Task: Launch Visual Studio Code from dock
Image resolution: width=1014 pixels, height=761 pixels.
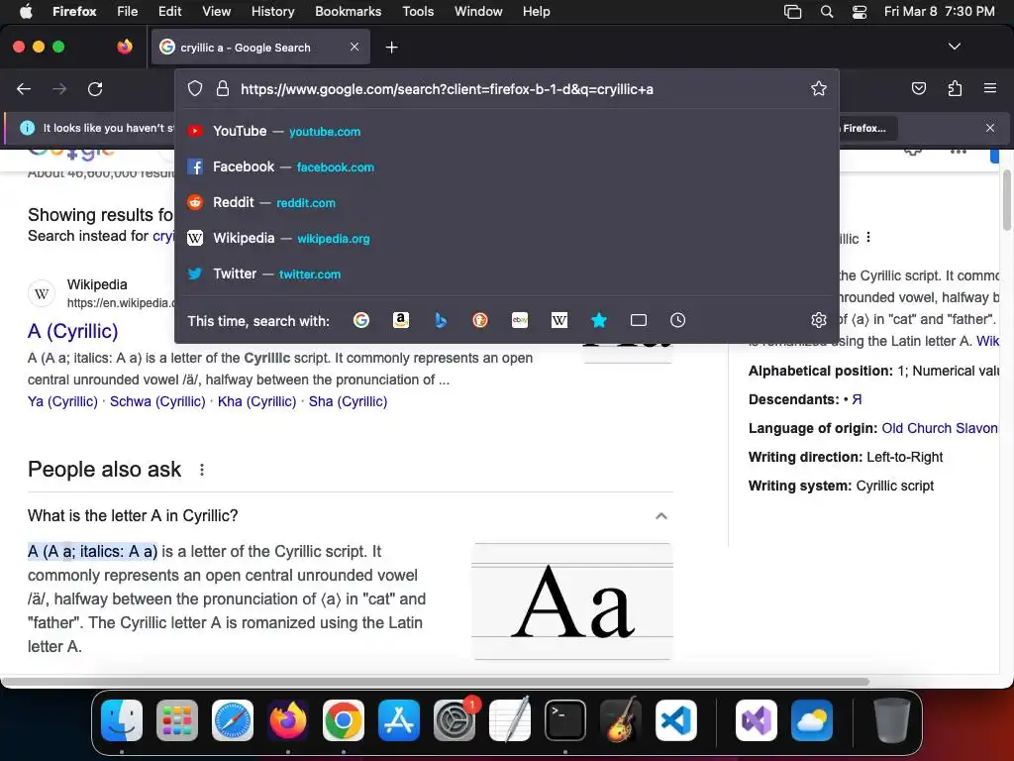Action: click(x=675, y=720)
